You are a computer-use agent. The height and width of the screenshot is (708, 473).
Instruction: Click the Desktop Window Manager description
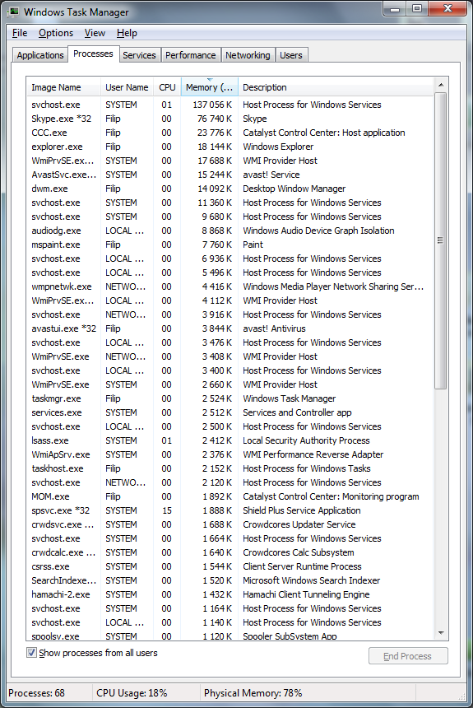(x=294, y=189)
